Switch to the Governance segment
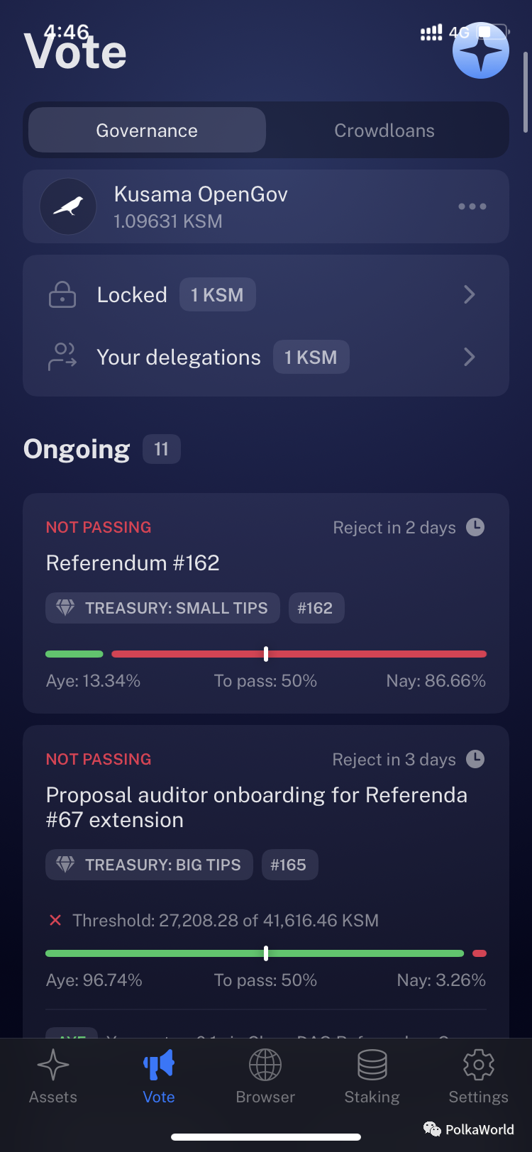532x1152 pixels. coord(147,131)
